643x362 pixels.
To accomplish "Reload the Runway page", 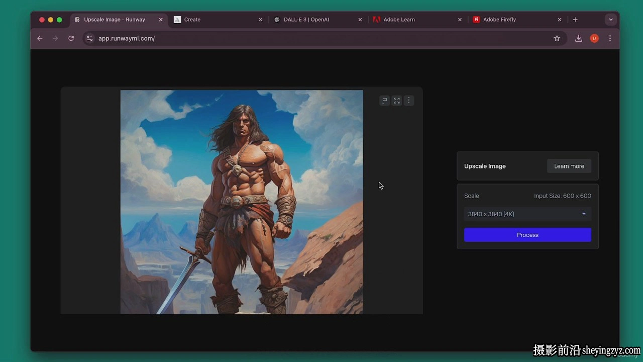I will tap(71, 38).
